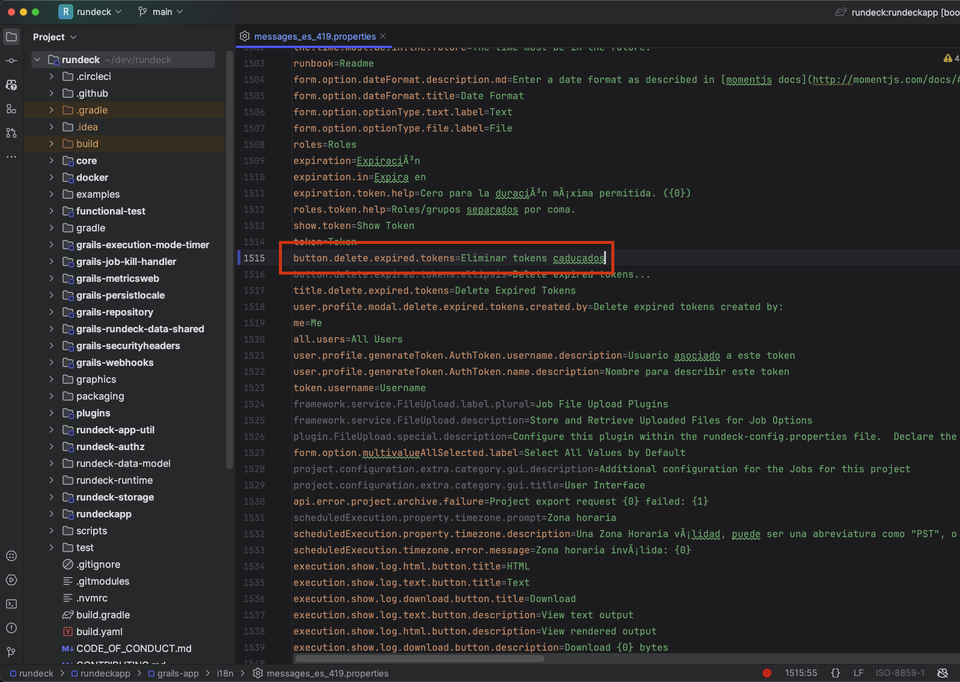Click rundeckapp breadcrumb in navigation bar

pyautogui.click(x=100, y=673)
